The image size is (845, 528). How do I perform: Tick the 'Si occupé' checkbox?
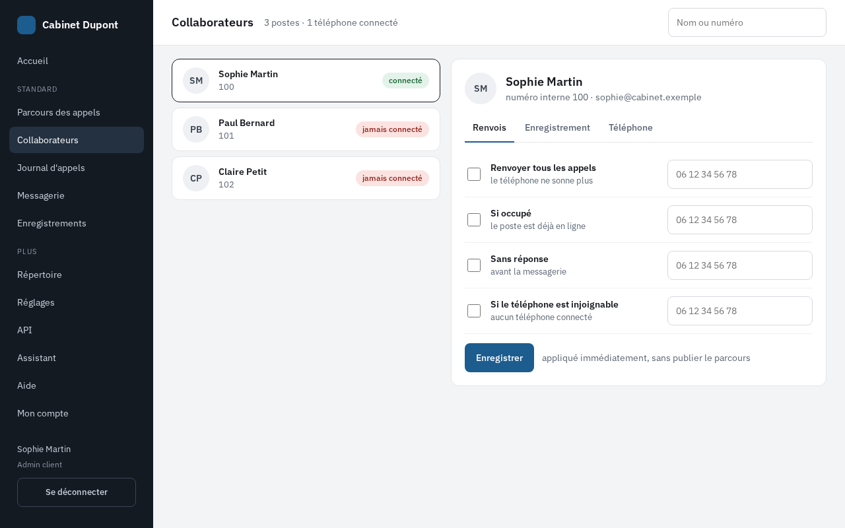[474, 220]
